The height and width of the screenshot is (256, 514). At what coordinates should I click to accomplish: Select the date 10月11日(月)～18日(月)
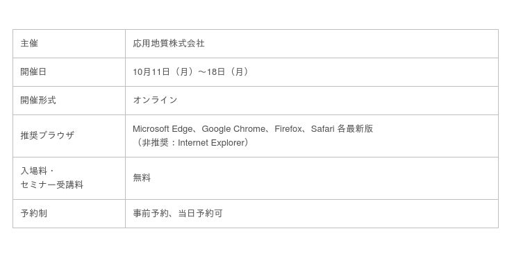pyautogui.click(x=192, y=72)
